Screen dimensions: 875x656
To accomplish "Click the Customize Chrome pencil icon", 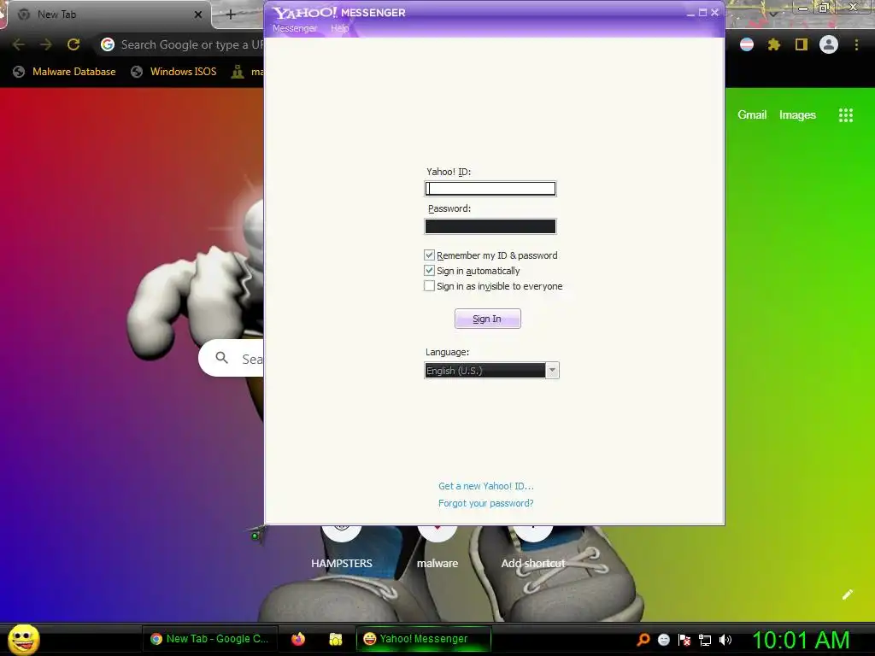I will [847, 594].
